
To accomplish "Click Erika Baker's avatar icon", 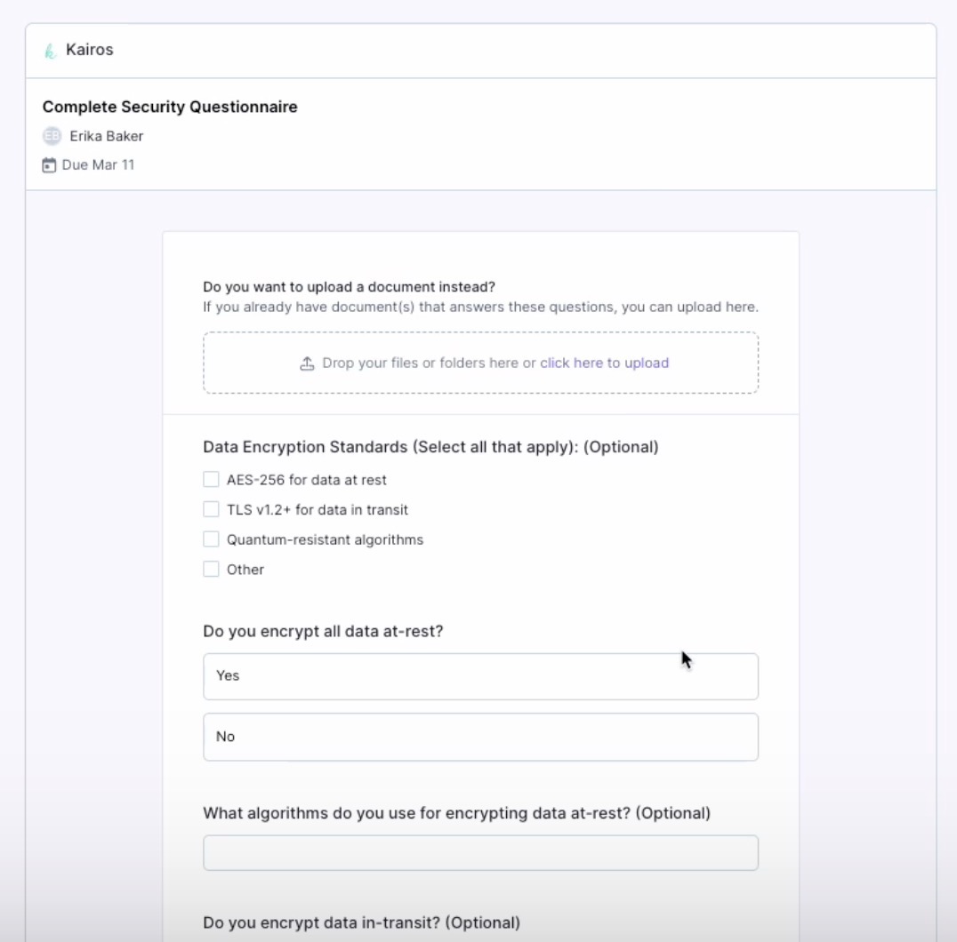I will tap(52, 136).
